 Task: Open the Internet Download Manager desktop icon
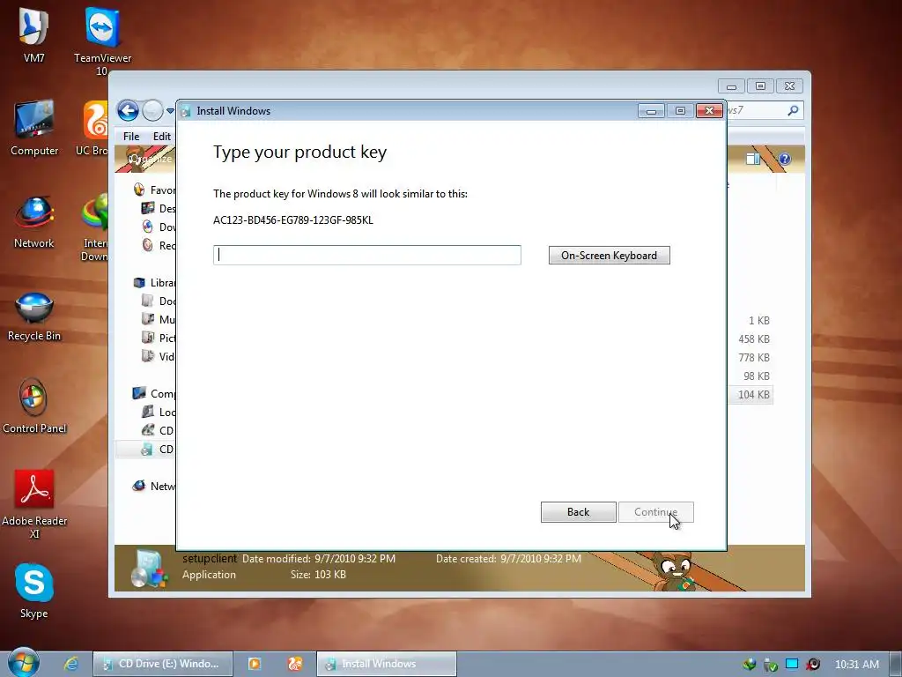tap(93, 227)
